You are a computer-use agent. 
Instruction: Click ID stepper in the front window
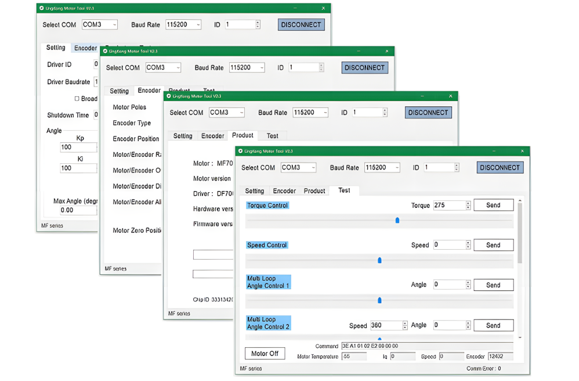tap(457, 167)
